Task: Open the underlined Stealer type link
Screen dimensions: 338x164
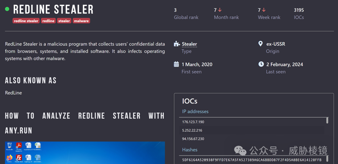Action: click(189, 44)
